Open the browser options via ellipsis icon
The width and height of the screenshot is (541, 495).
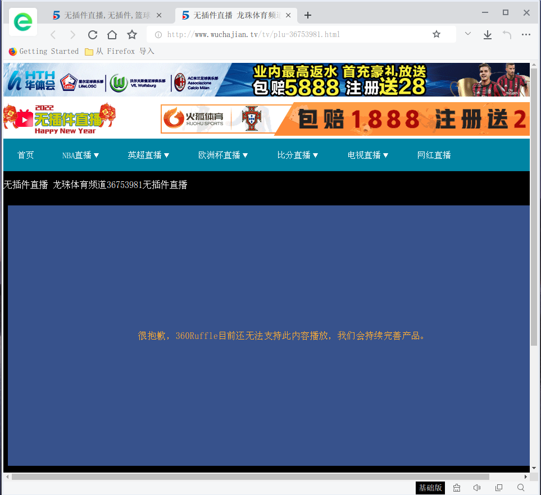point(526,34)
